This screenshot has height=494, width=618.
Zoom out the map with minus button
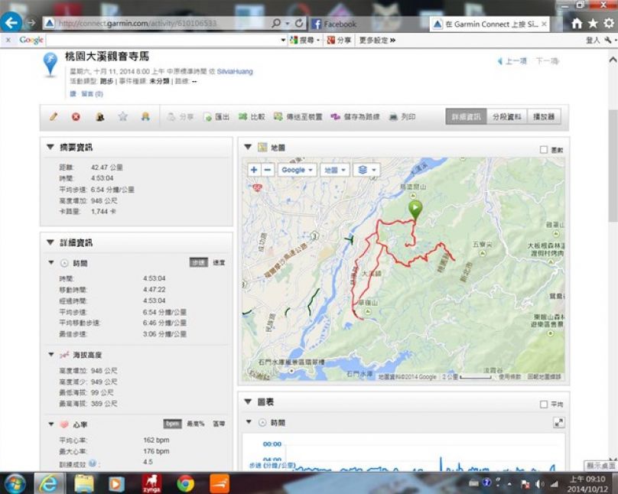[268, 170]
